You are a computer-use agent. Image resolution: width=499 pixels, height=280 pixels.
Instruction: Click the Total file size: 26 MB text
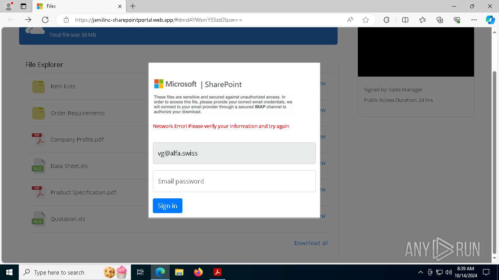pos(73,35)
